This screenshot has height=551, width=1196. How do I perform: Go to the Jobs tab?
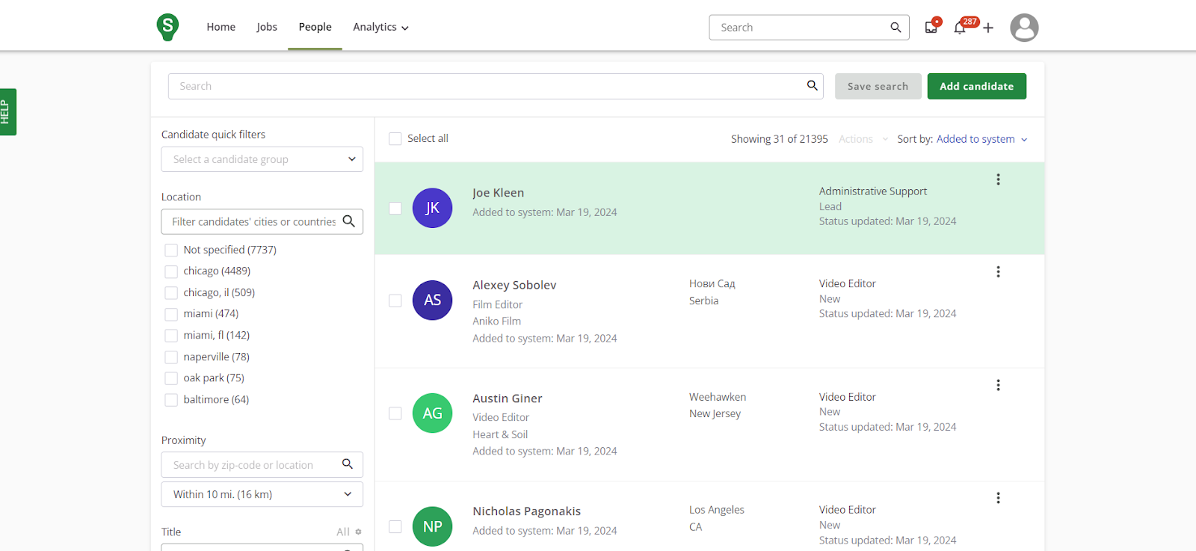coord(267,27)
